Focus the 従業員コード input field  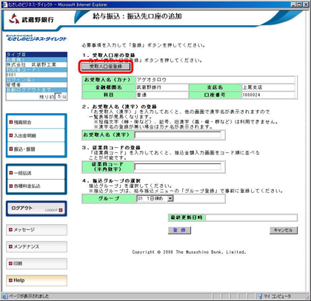pos(178,167)
